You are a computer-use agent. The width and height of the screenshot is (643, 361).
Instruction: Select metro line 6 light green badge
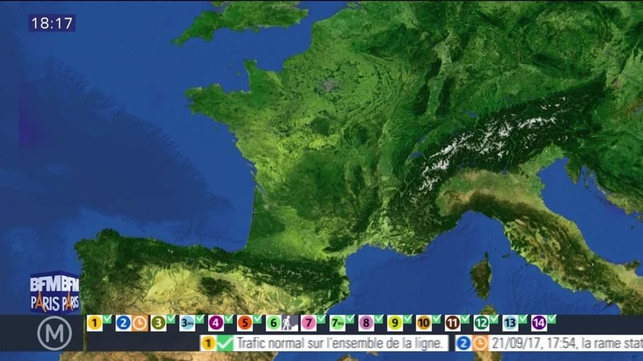(274, 322)
